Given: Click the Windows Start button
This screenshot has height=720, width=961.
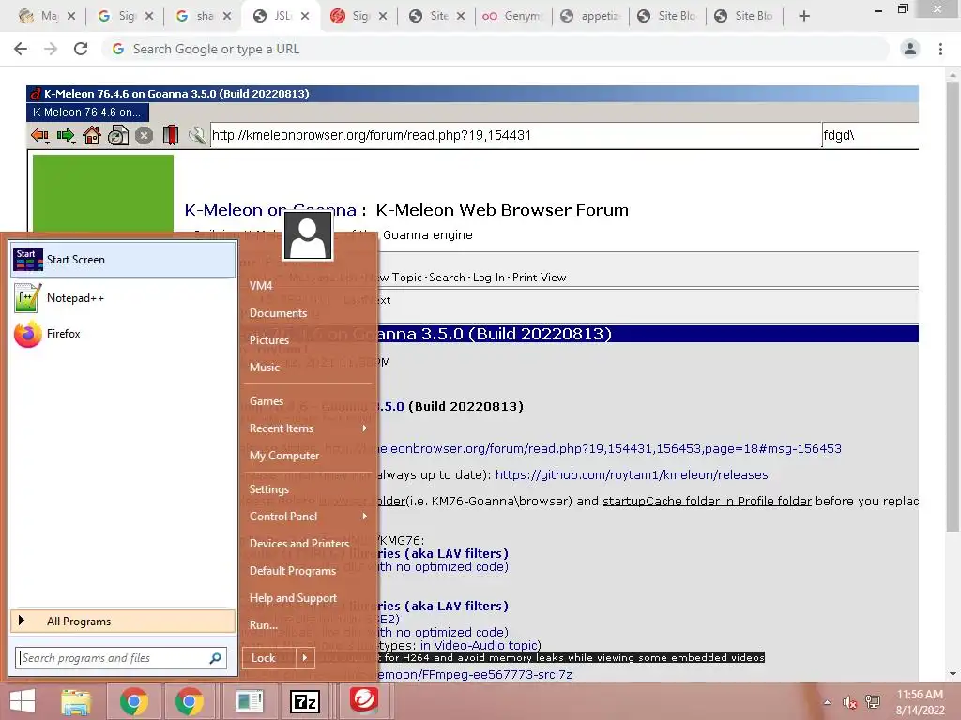Looking at the screenshot, I should [23, 701].
